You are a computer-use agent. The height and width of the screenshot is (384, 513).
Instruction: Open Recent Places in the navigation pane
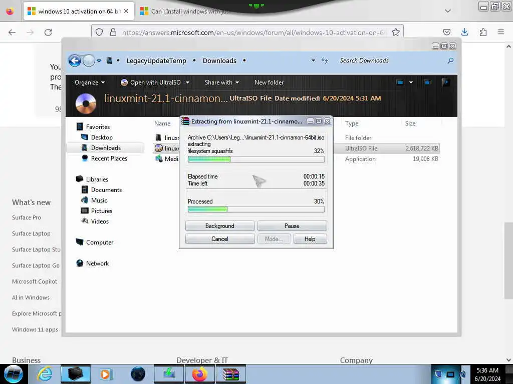109,158
